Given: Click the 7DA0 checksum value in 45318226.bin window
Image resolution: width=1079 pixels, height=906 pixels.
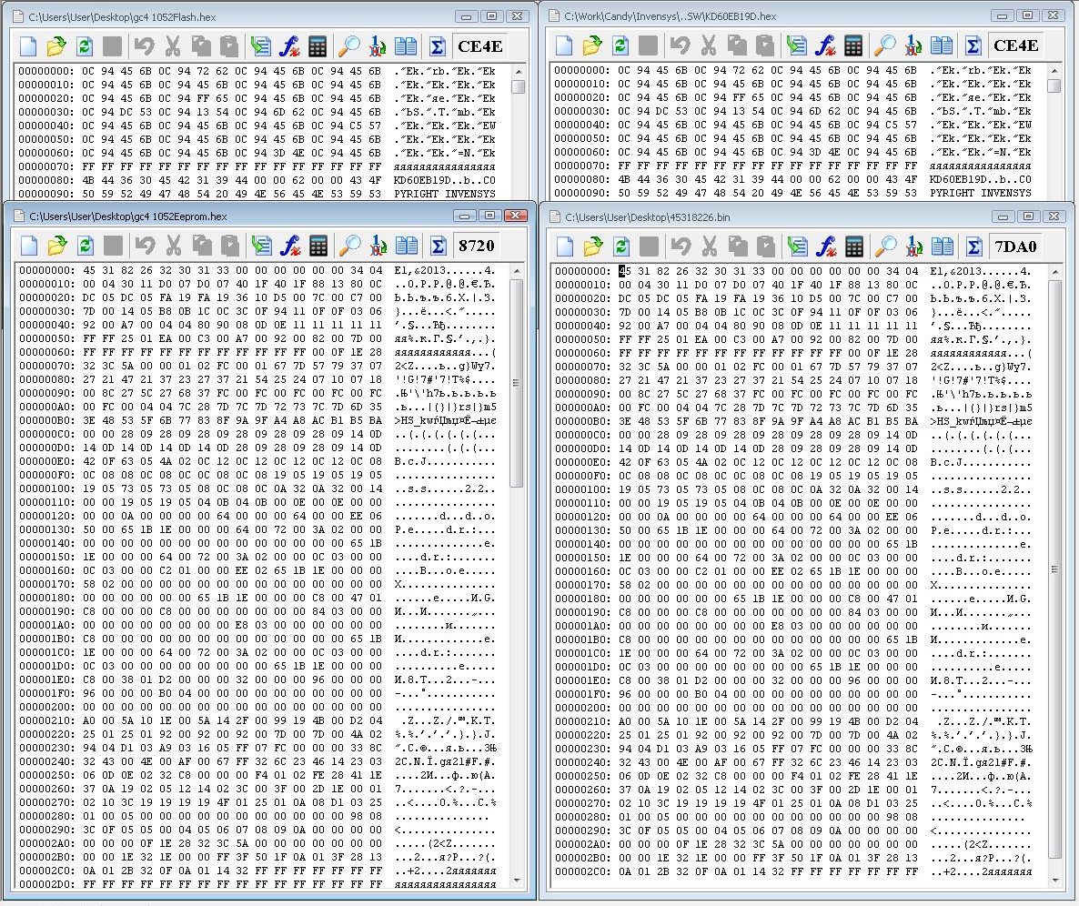Looking at the screenshot, I should click(x=1015, y=246).
